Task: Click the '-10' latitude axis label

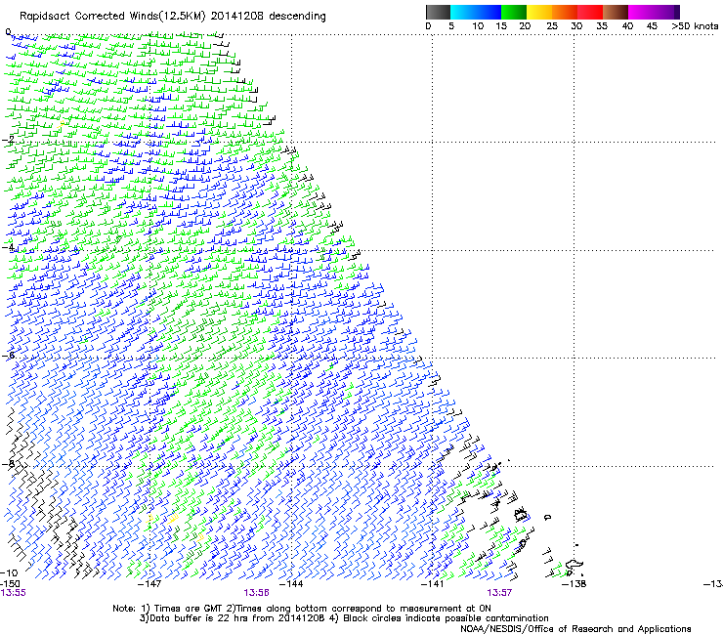Action: pyautogui.click(x=9, y=572)
